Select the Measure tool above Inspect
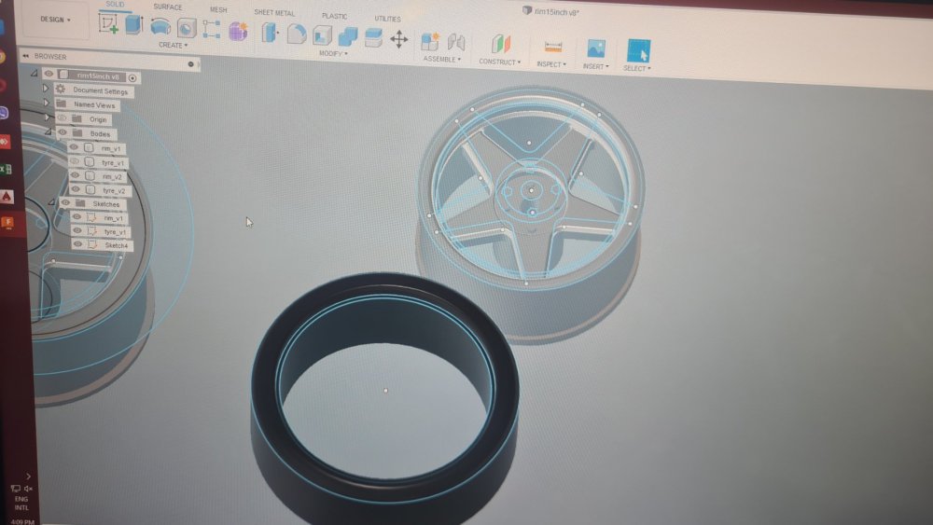Viewport: 933px width, 525px height. (553, 46)
